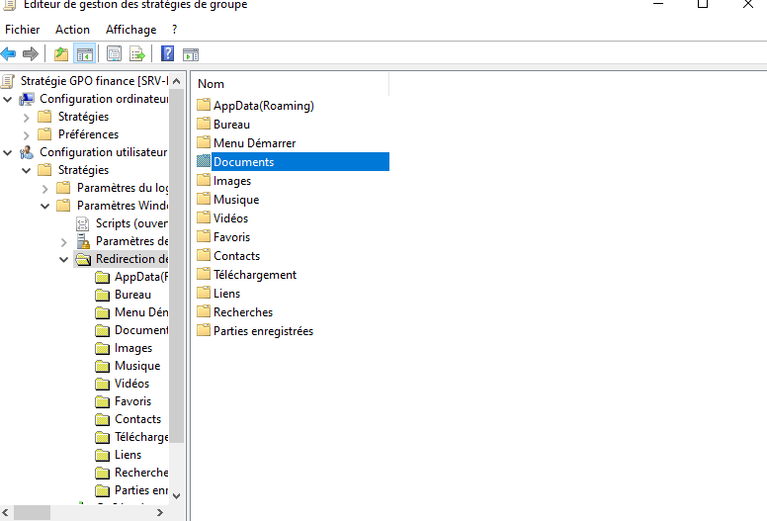Image resolution: width=767 pixels, height=521 pixels.
Task: Click the Up one level folder icon
Action: point(61,53)
